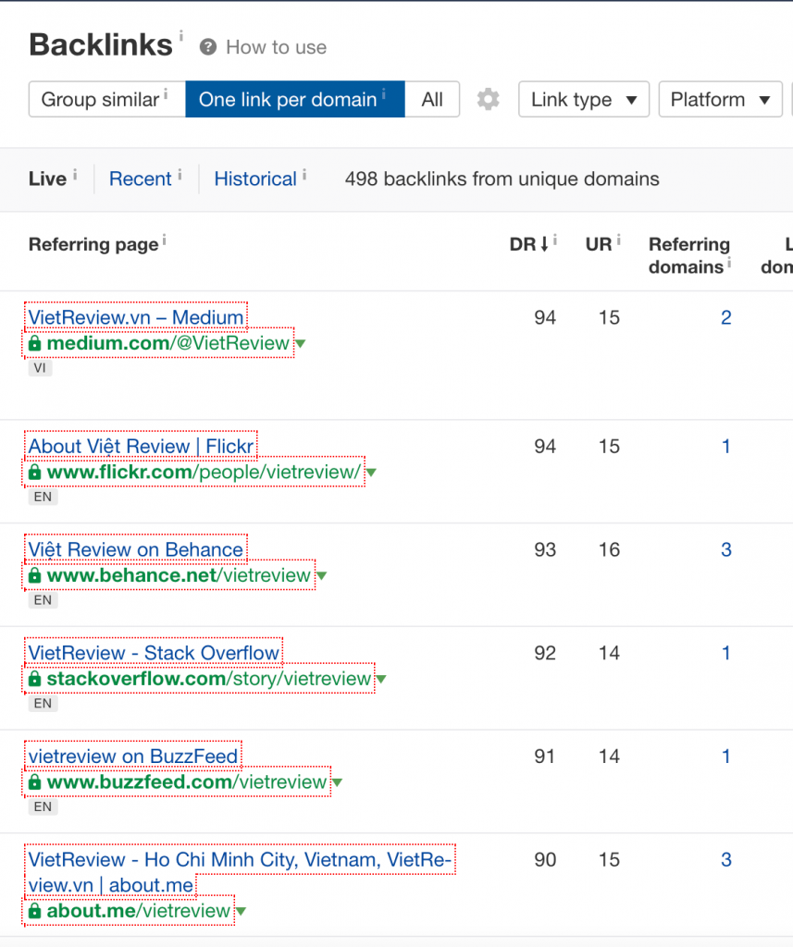Click the lock icon beside medium.com URL
793x947 pixels.
(x=35, y=344)
